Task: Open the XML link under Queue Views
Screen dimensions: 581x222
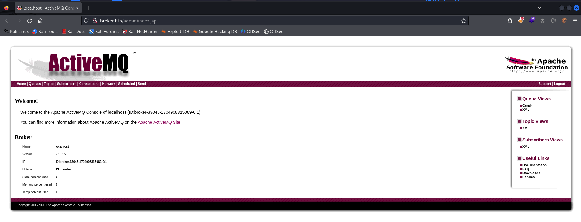Action: click(526, 109)
